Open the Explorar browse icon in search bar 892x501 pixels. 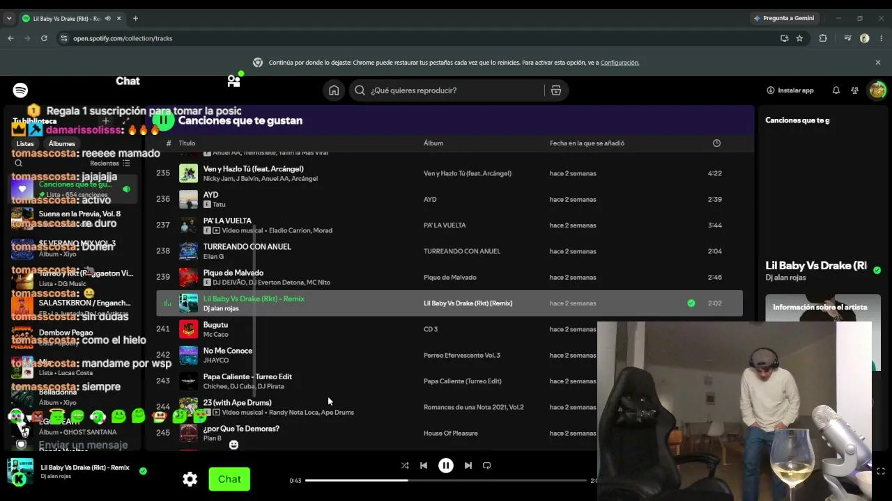(556, 90)
